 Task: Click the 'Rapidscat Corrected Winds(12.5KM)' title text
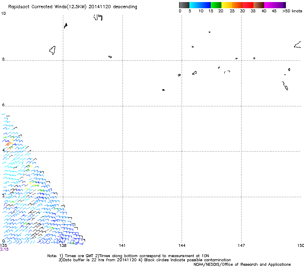click(x=47, y=7)
